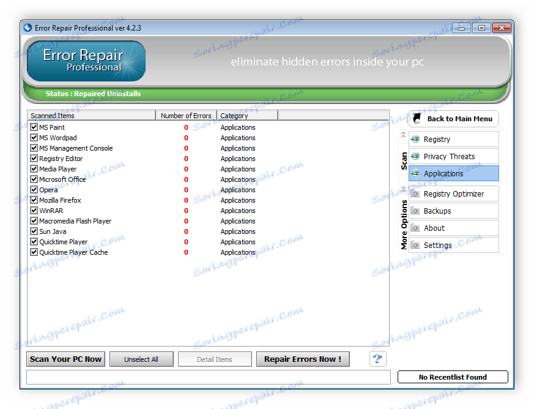Click the Settings icon in sidebar

tap(415, 245)
